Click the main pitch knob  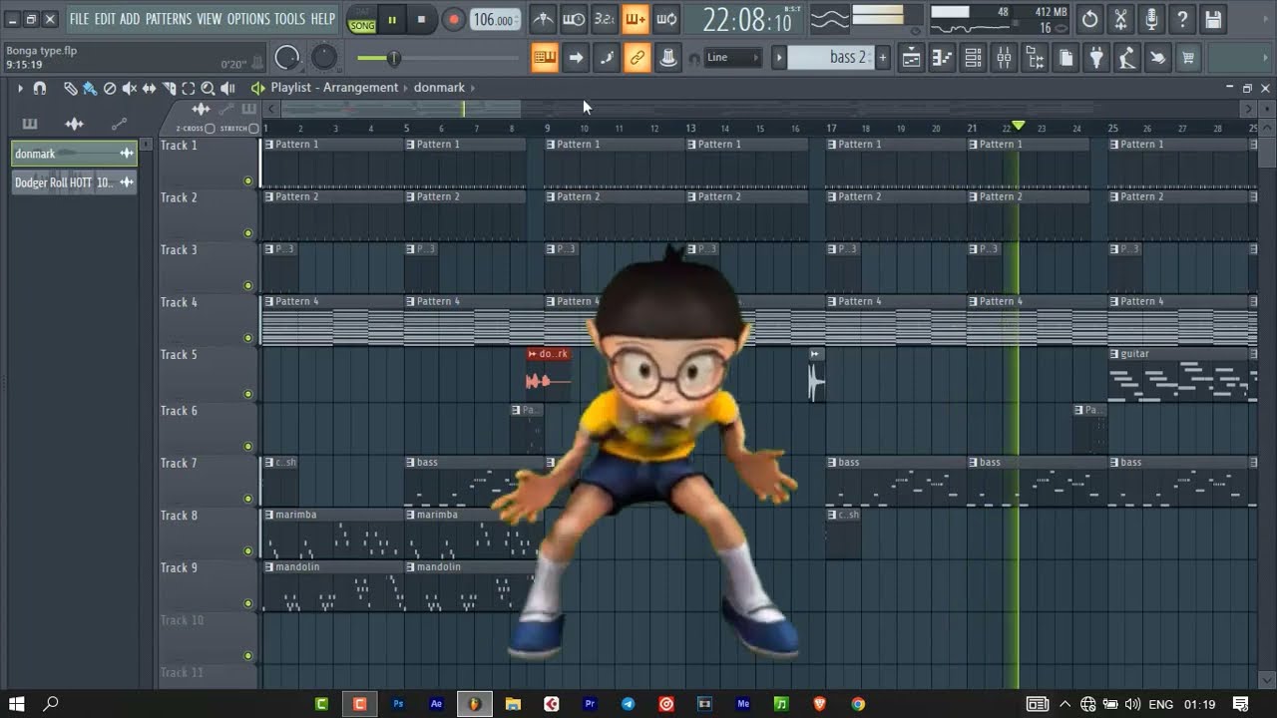pos(324,58)
